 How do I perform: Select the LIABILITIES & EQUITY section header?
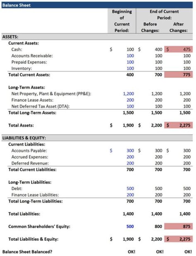(x=98, y=138)
